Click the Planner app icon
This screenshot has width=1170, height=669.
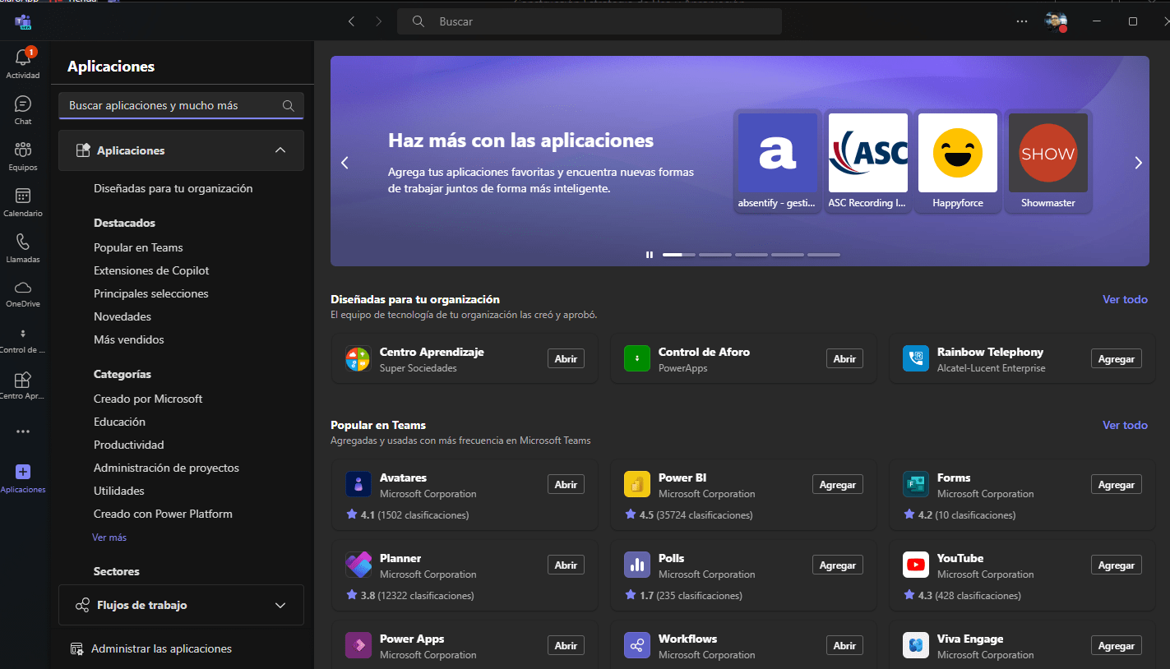pyautogui.click(x=358, y=565)
